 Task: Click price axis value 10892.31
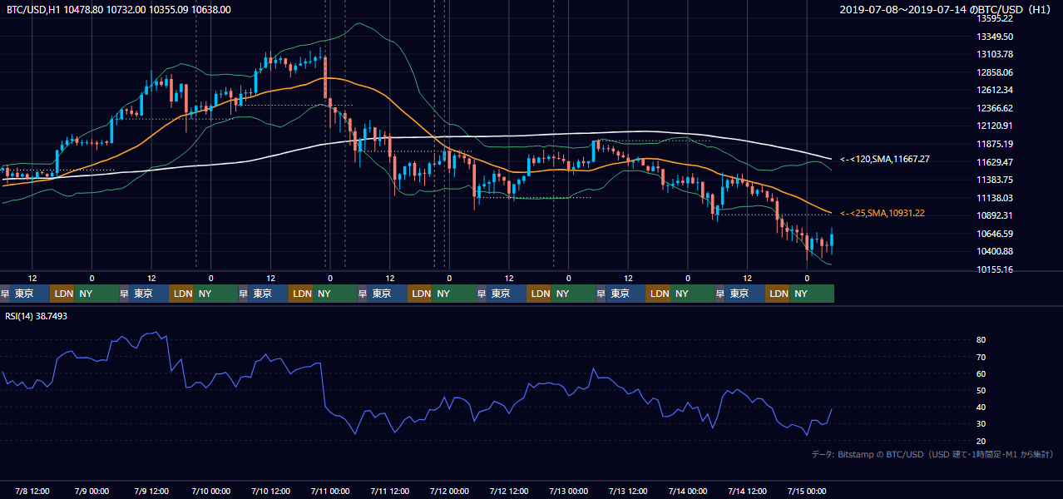[995, 215]
